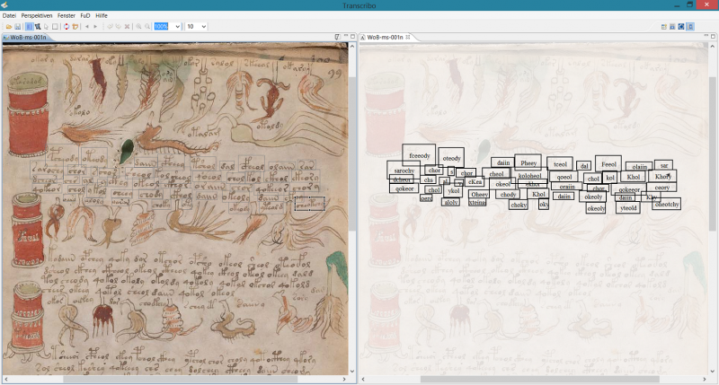
Task: Select the 'aloly' transcription box
Action: pos(451,202)
